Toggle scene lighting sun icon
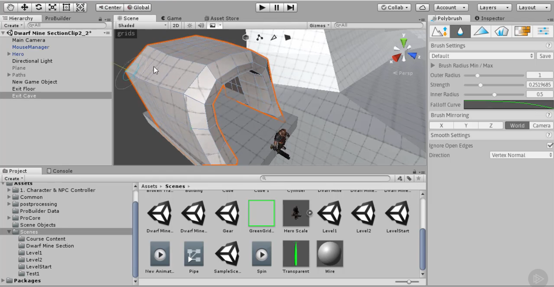Image resolution: width=554 pixels, height=287 pixels. [190, 25]
